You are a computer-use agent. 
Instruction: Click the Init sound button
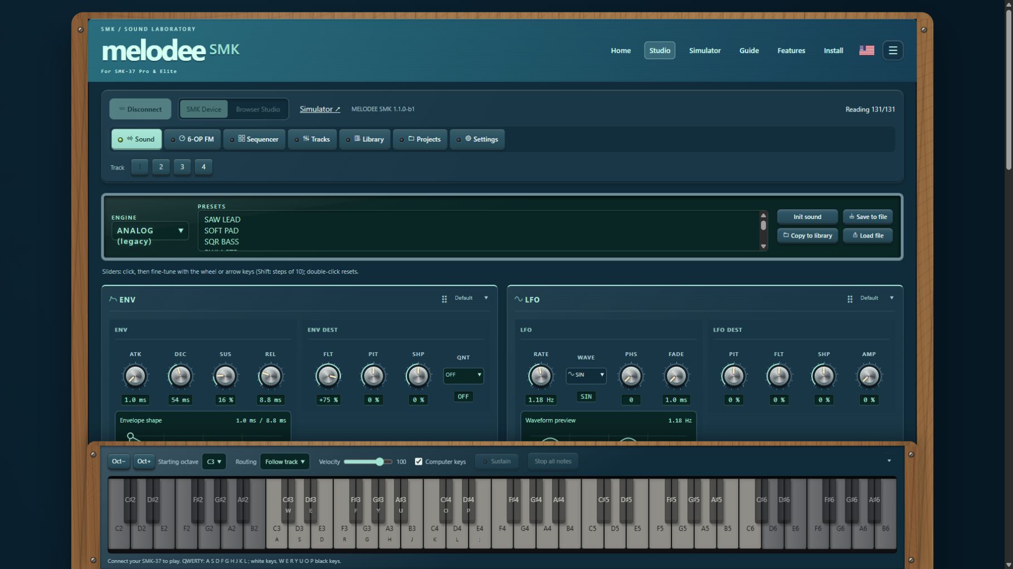807,217
